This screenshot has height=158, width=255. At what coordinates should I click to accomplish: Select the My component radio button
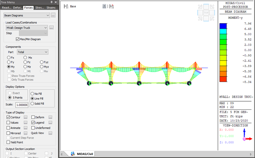[9, 67]
